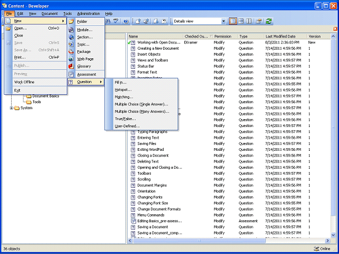Click the Check In toolbar icon

pyautogui.click(x=138, y=21)
